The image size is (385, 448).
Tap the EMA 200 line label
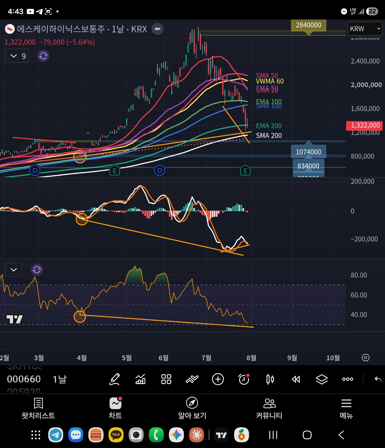tap(269, 126)
